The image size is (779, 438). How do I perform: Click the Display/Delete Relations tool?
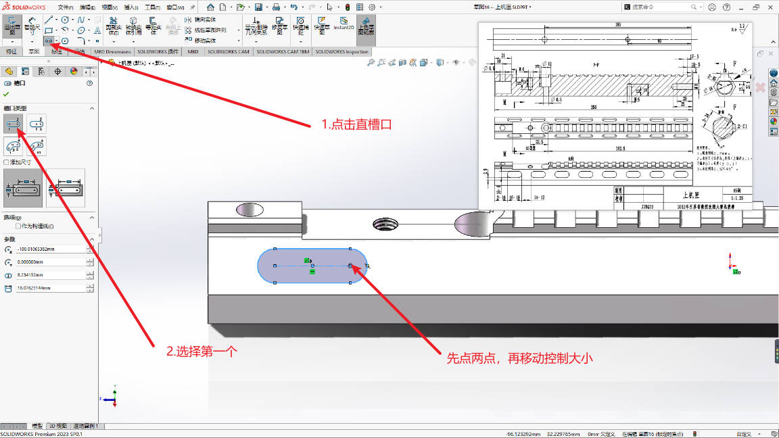tap(256, 26)
